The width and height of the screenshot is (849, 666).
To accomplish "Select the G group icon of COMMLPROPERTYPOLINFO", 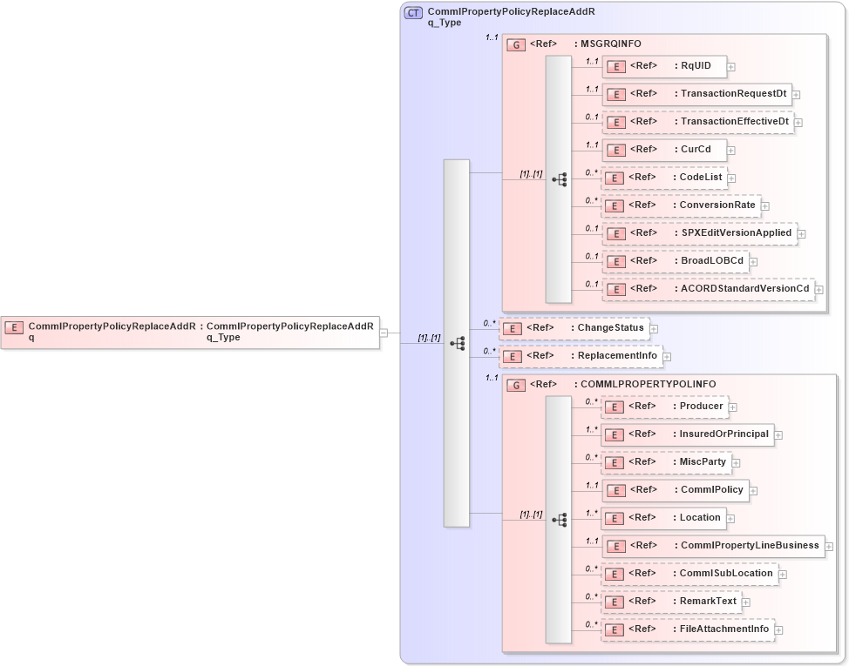I will point(515,384).
